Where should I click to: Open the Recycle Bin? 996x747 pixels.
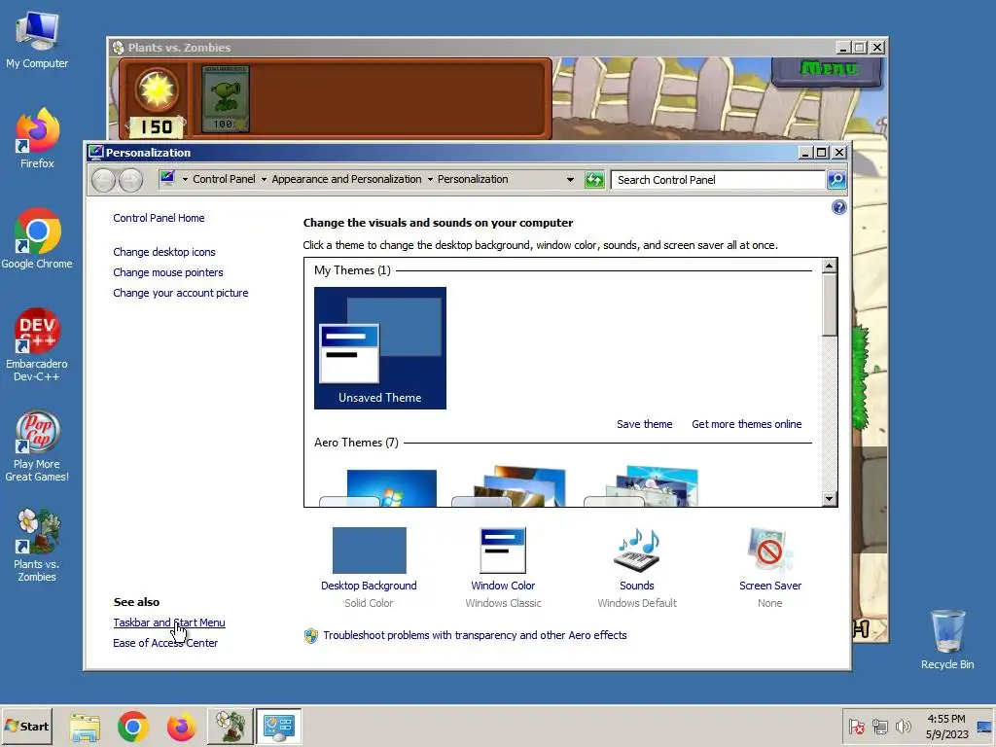point(947,639)
